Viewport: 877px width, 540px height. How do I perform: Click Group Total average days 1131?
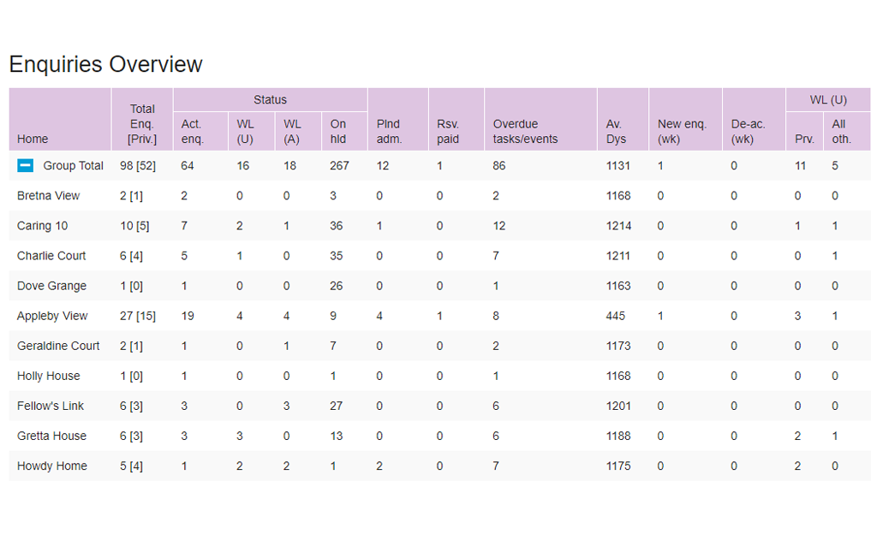click(618, 165)
